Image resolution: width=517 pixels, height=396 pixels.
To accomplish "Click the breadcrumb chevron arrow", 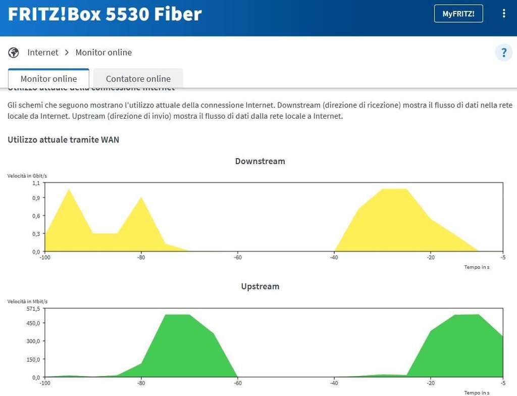I will (x=67, y=53).
